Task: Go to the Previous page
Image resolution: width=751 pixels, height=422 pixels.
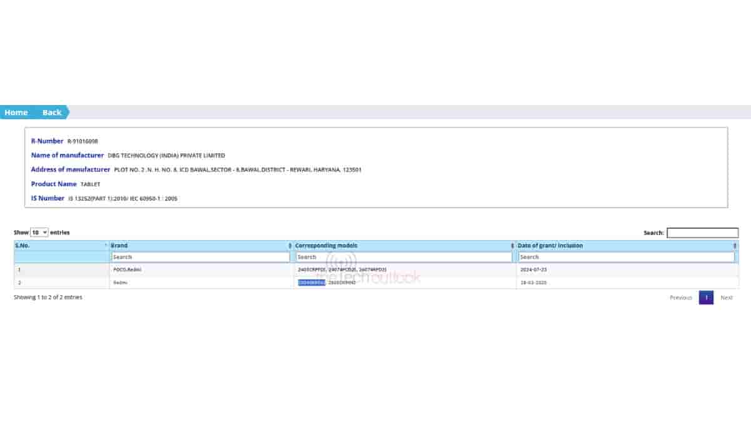Action: pos(680,298)
